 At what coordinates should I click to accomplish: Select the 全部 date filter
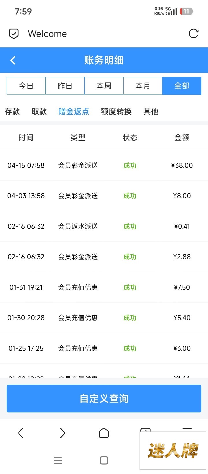(x=182, y=86)
